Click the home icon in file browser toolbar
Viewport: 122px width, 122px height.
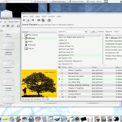click(18, 26)
